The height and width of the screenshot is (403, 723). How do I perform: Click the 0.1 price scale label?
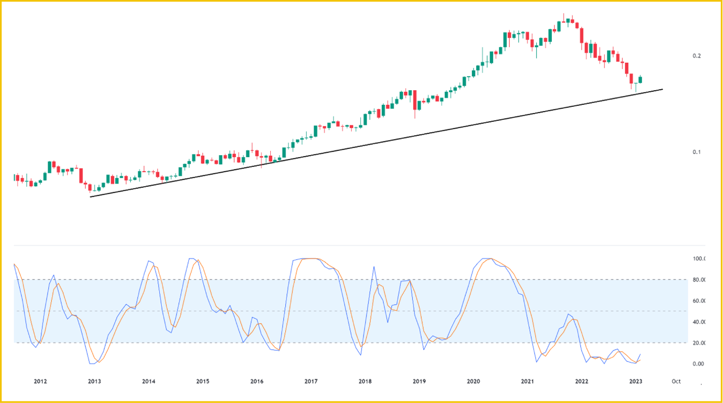coord(697,152)
